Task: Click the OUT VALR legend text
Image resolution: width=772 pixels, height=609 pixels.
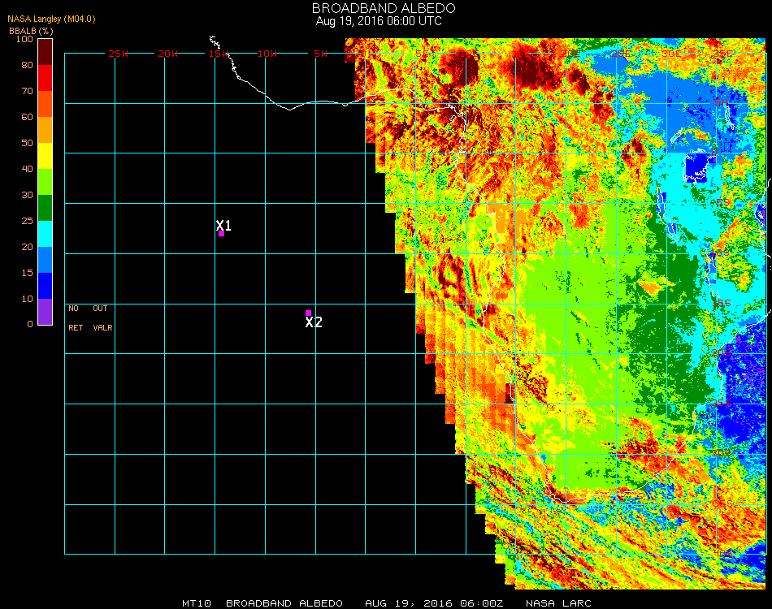Action: (102, 318)
